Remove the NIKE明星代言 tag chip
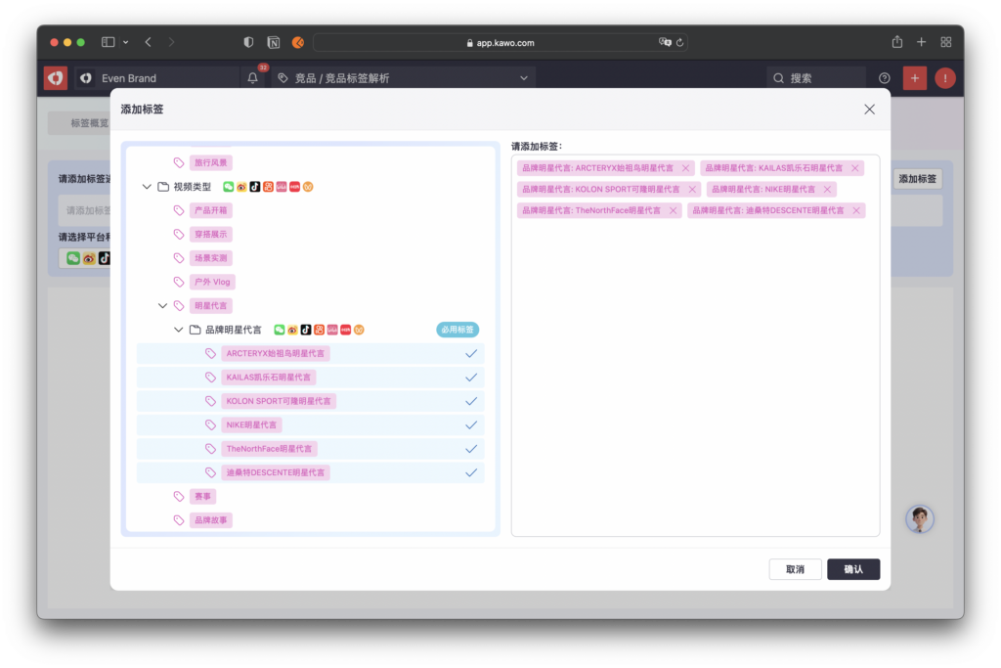1001x668 pixels. click(827, 190)
